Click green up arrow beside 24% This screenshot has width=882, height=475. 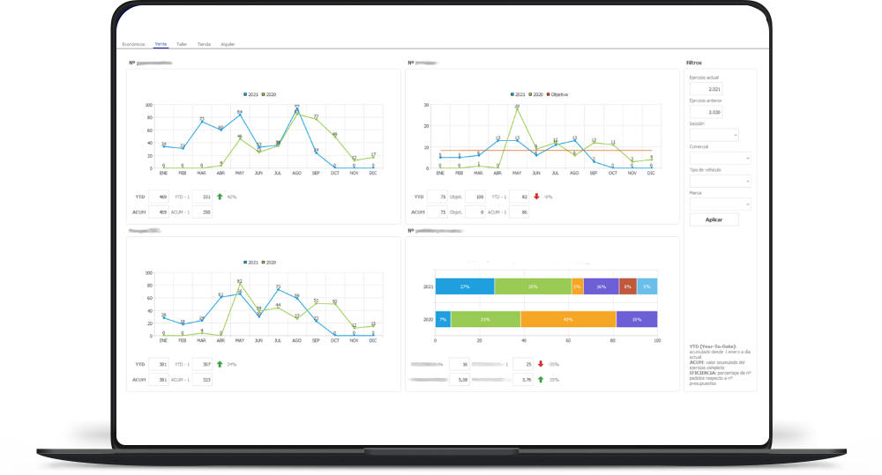(x=220, y=364)
